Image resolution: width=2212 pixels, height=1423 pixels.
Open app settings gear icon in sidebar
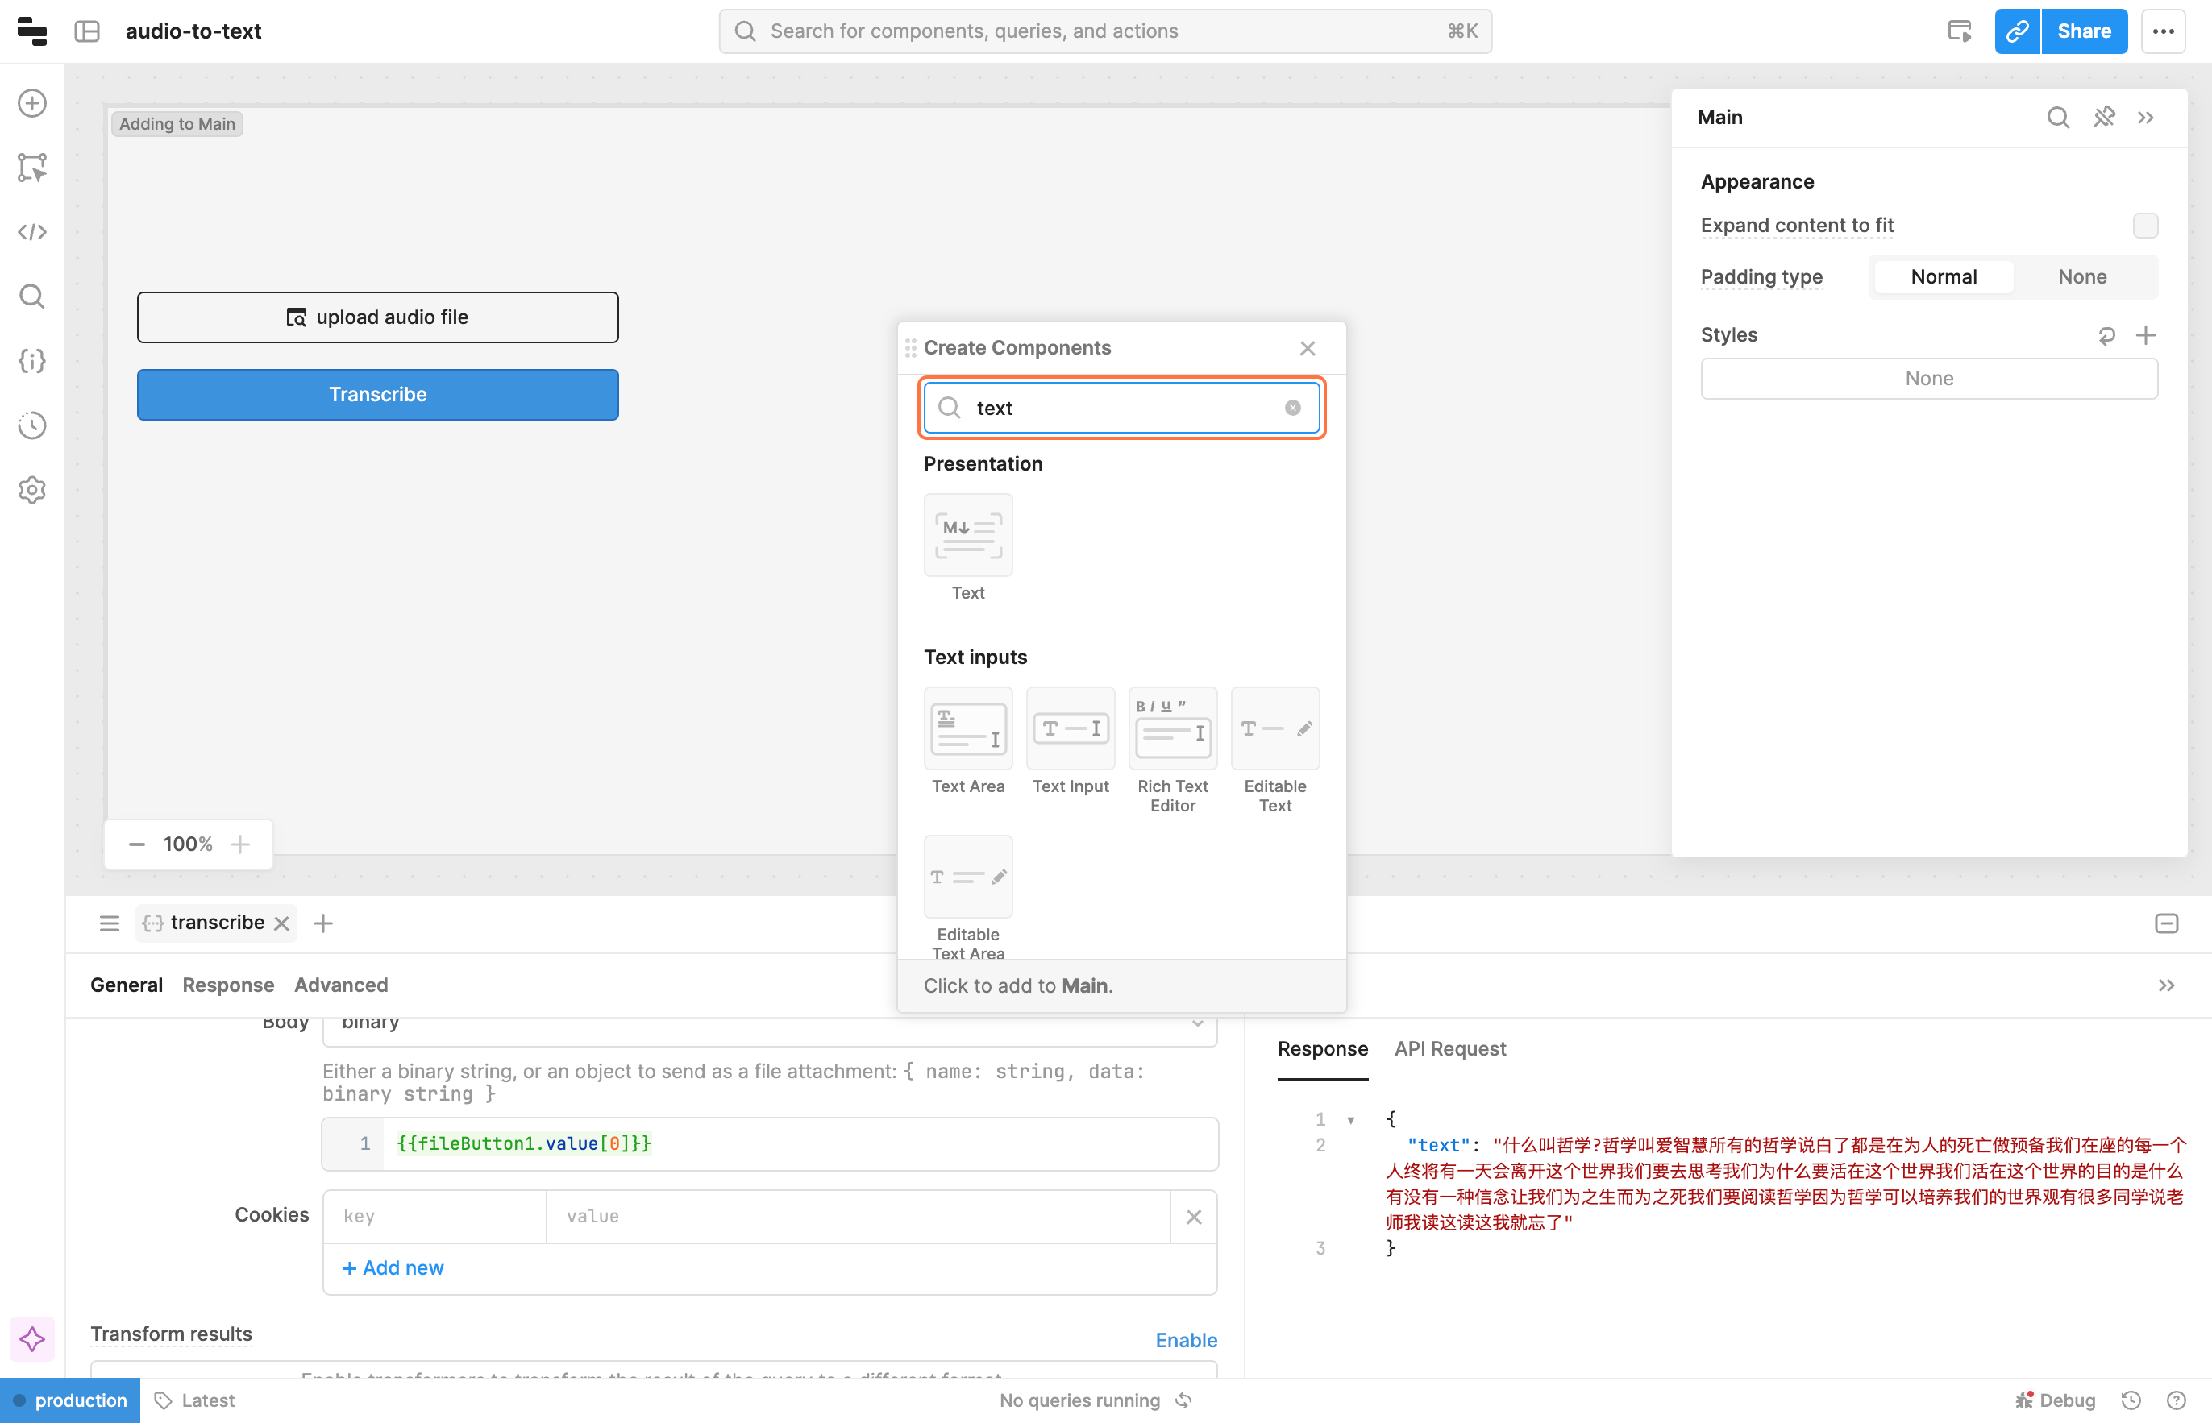pyautogui.click(x=32, y=490)
